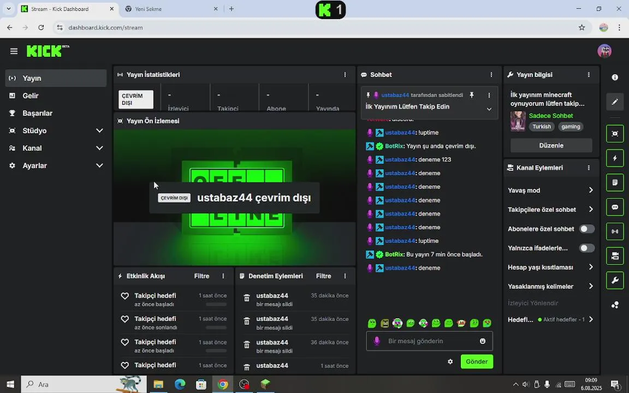Open Yayın İstatistikleri panel three-dot menu
Image resolution: width=629 pixels, height=393 pixels.
click(345, 75)
